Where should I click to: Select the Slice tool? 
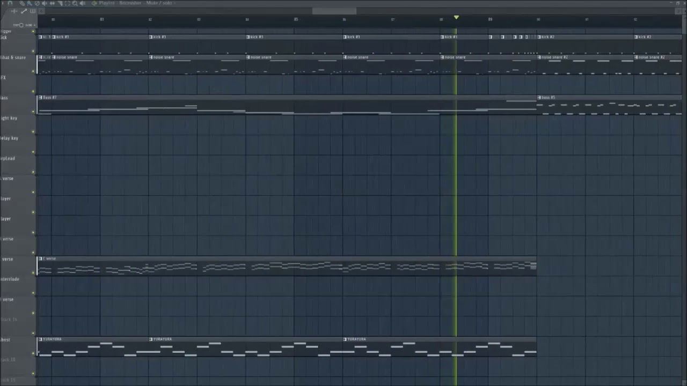(60, 3)
